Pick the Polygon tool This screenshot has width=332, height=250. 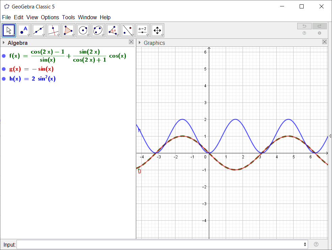[68, 30]
